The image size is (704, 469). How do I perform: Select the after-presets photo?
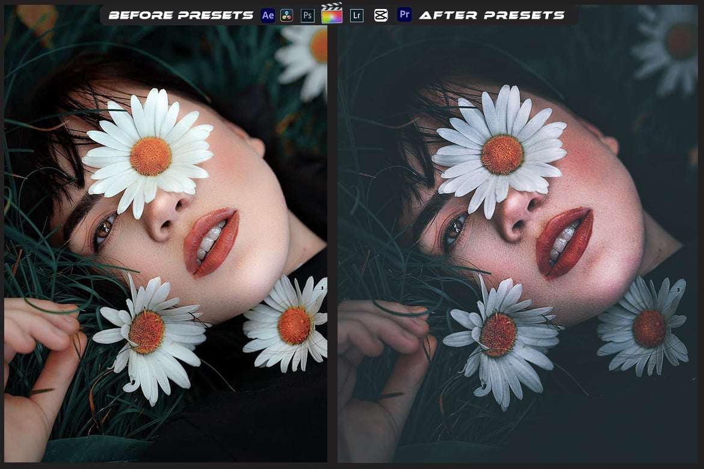point(517,234)
